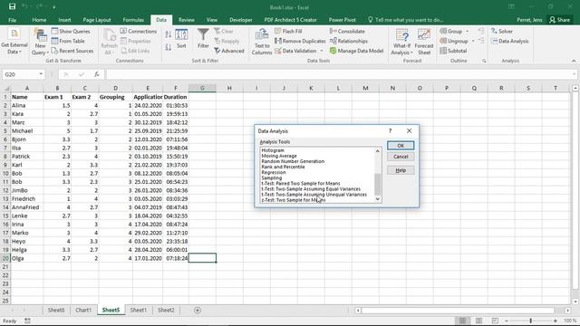Collapse the ribbon with the chevron
The width and height of the screenshot is (580, 326).
click(574, 61)
